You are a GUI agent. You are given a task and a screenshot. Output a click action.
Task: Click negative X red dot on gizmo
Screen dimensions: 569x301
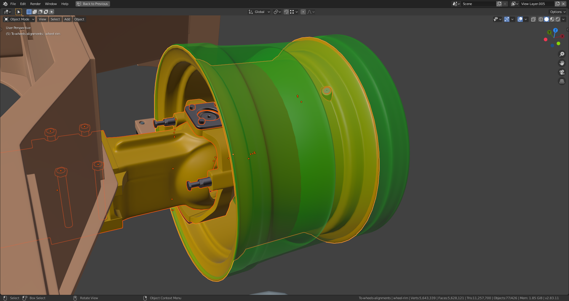pyautogui.click(x=546, y=39)
